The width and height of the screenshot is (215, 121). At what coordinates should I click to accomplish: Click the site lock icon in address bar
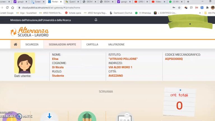click(19, 8)
